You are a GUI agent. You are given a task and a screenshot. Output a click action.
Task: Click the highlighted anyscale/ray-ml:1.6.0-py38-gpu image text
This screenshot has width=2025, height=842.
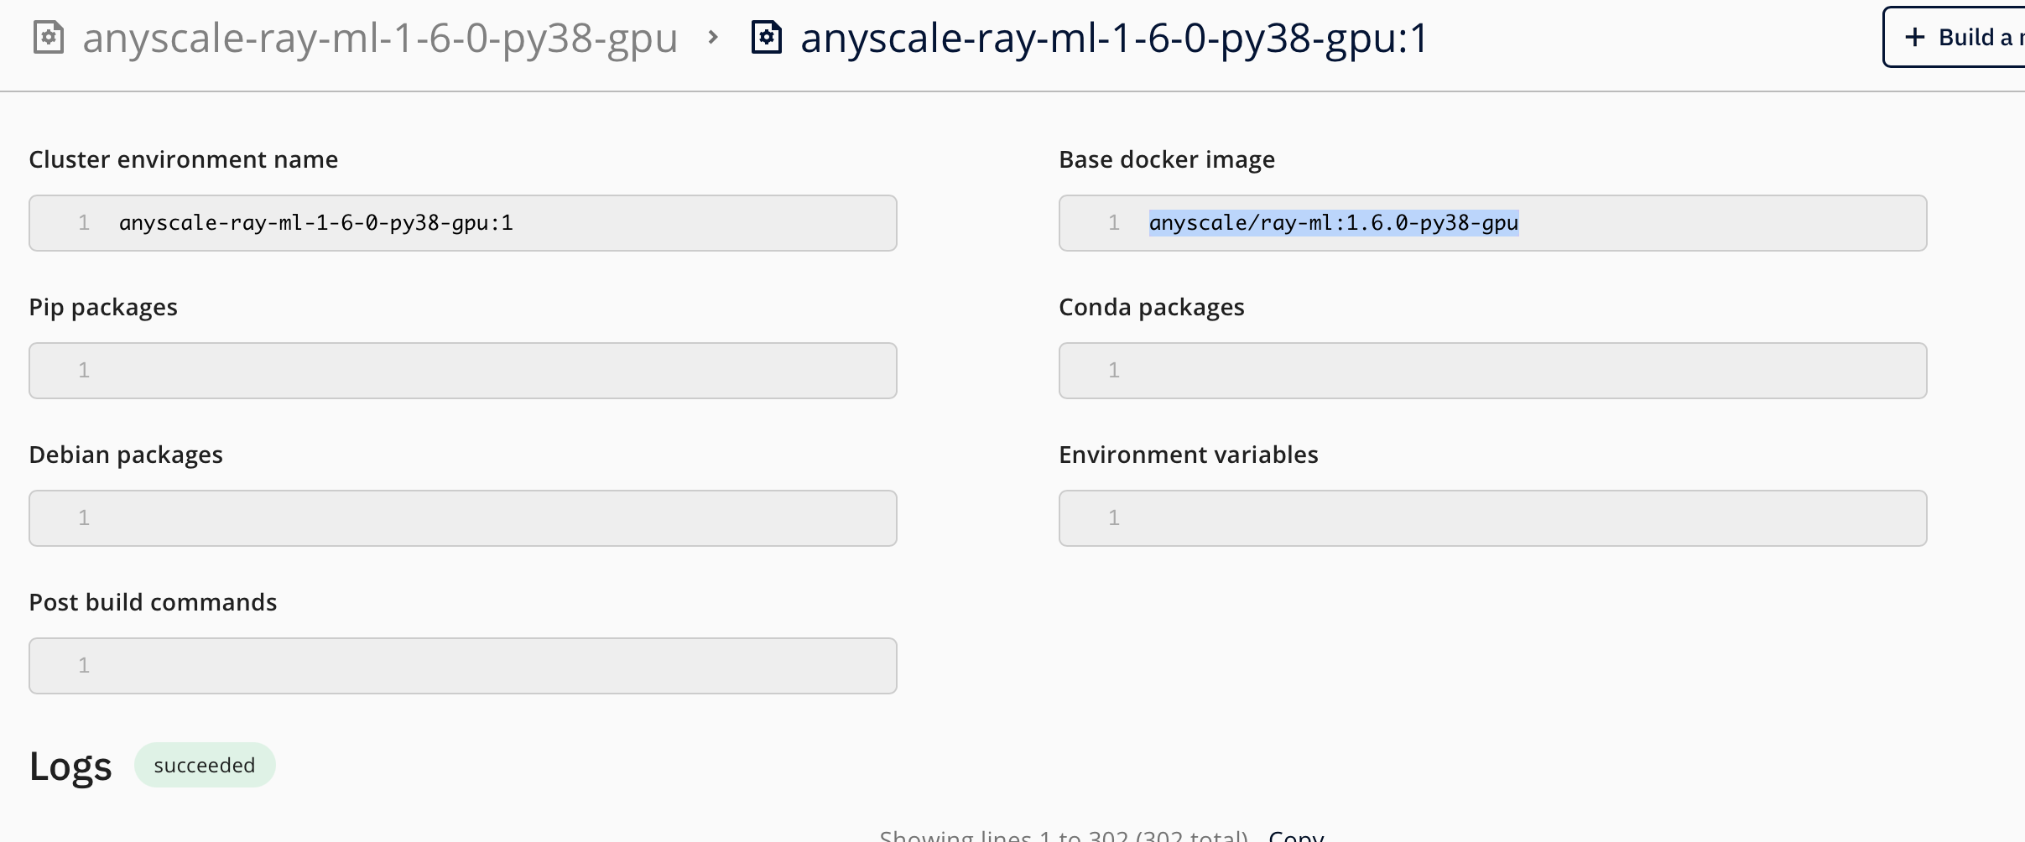pos(1333,223)
